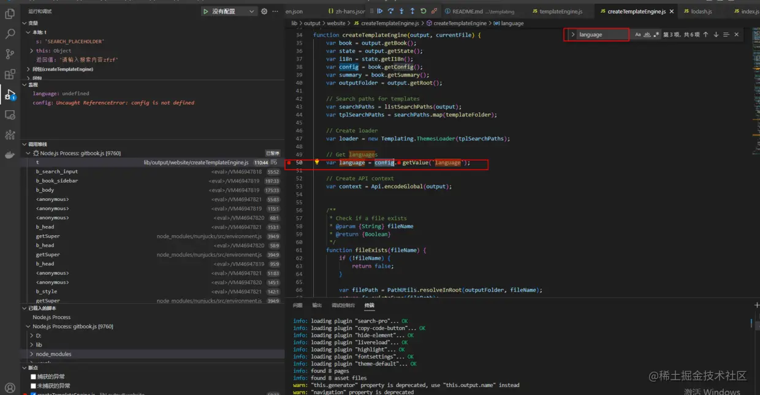Click the debug Step Over button
This screenshot has height=395, width=760.
click(x=390, y=11)
